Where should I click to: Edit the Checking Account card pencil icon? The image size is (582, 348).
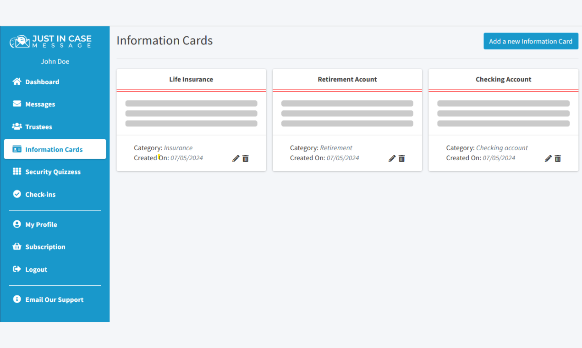[x=548, y=158]
